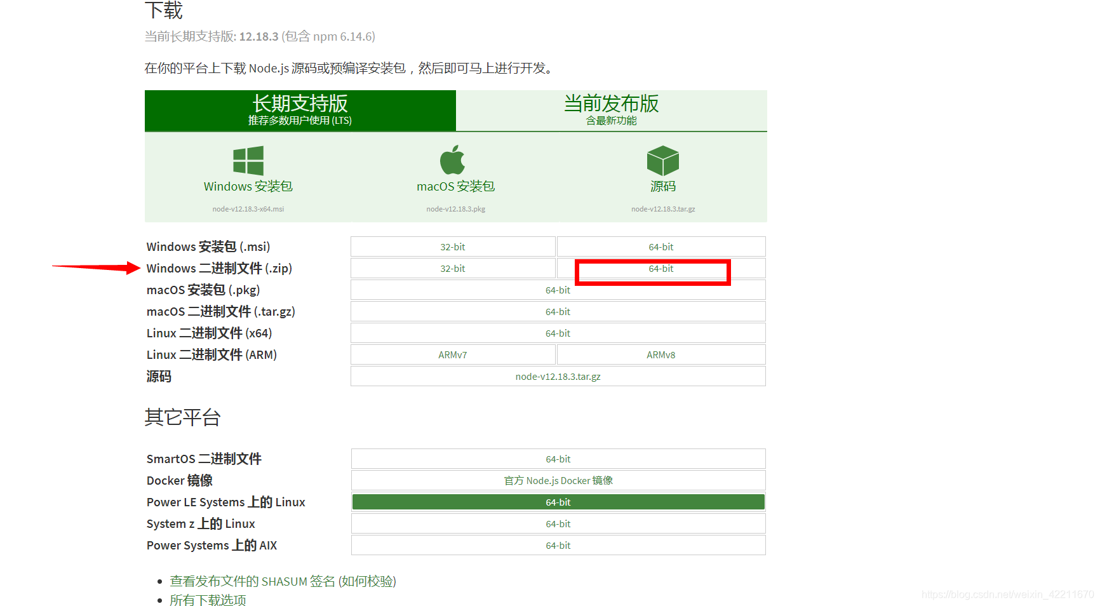The width and height of the screenshot is (1100, 606).
Task: Click node-v12.18.3-x64.msi file name
Action: (248, 209)
